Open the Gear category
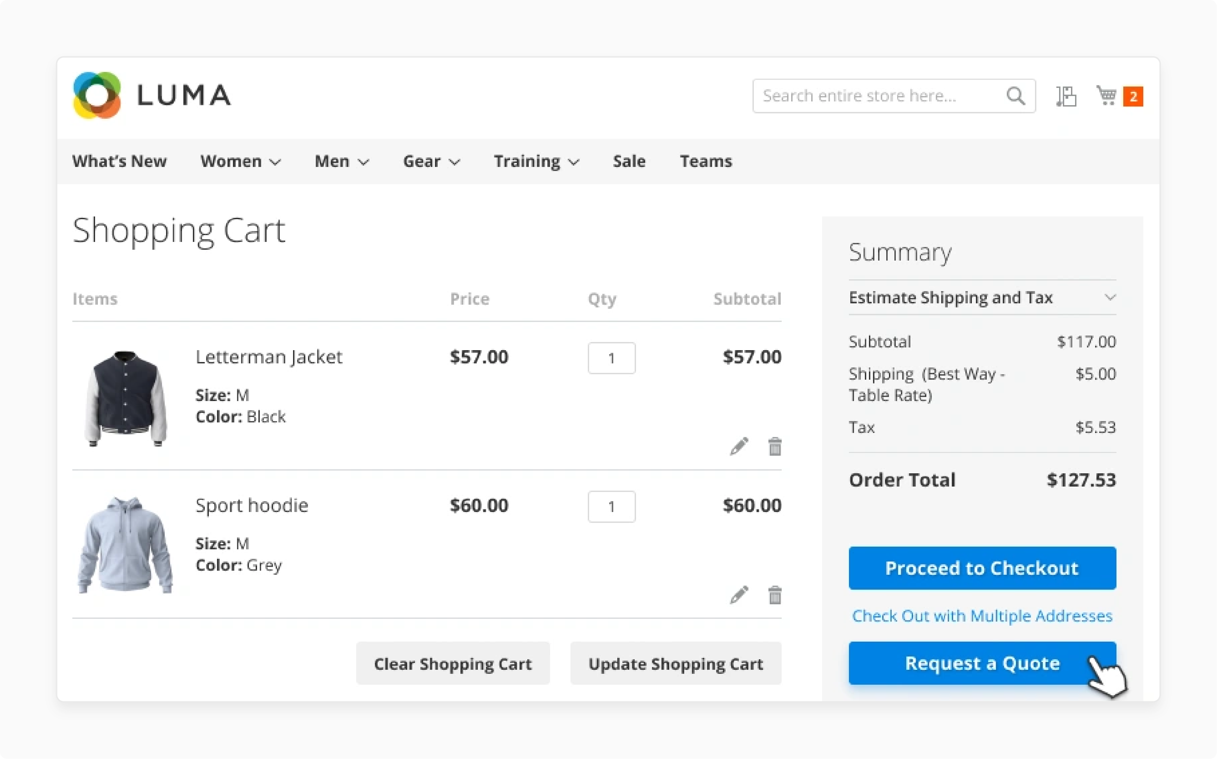The height and width of the screenshot is (759, 1217). click(x=421, y=161)
